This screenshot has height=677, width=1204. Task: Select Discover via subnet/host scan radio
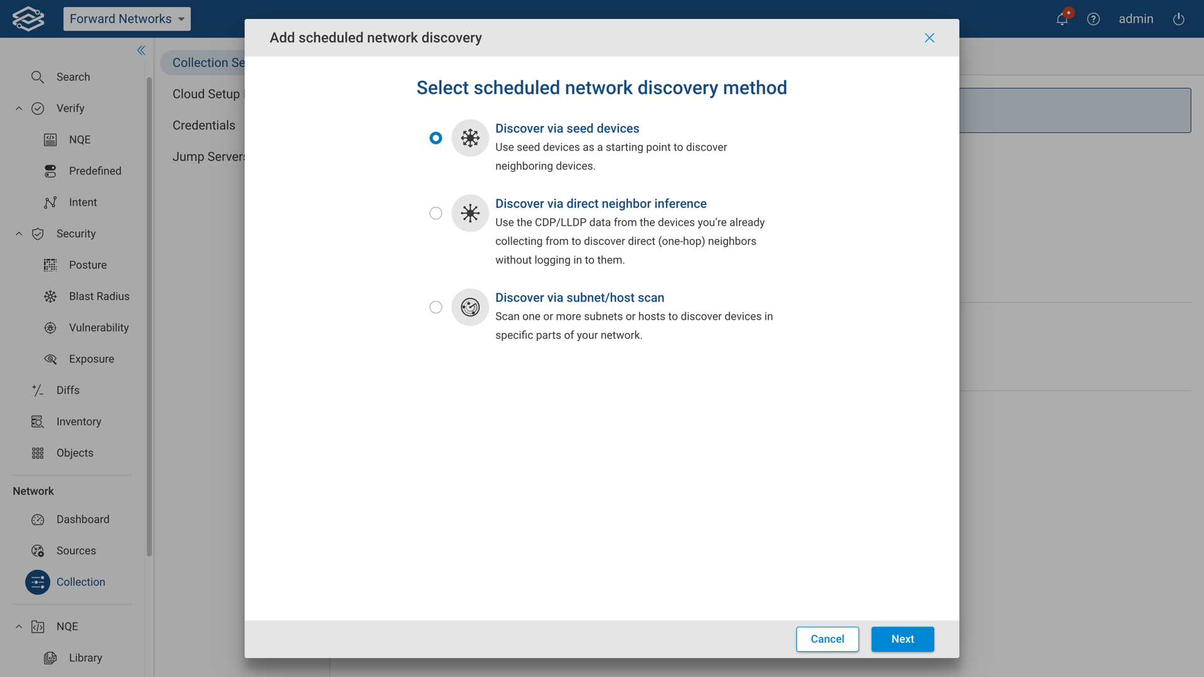coord(435,307)
